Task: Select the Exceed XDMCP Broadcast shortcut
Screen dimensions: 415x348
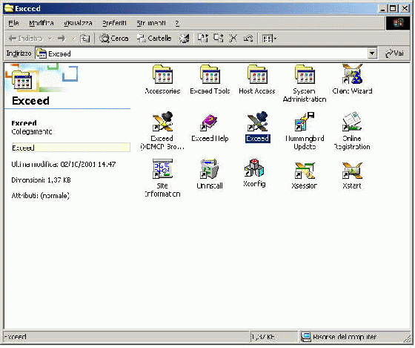Action: click(x=162, y=131)
